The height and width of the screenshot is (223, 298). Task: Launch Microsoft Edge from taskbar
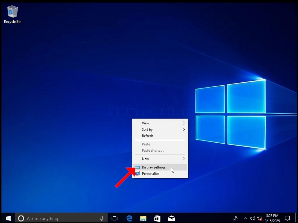point(129,218)
